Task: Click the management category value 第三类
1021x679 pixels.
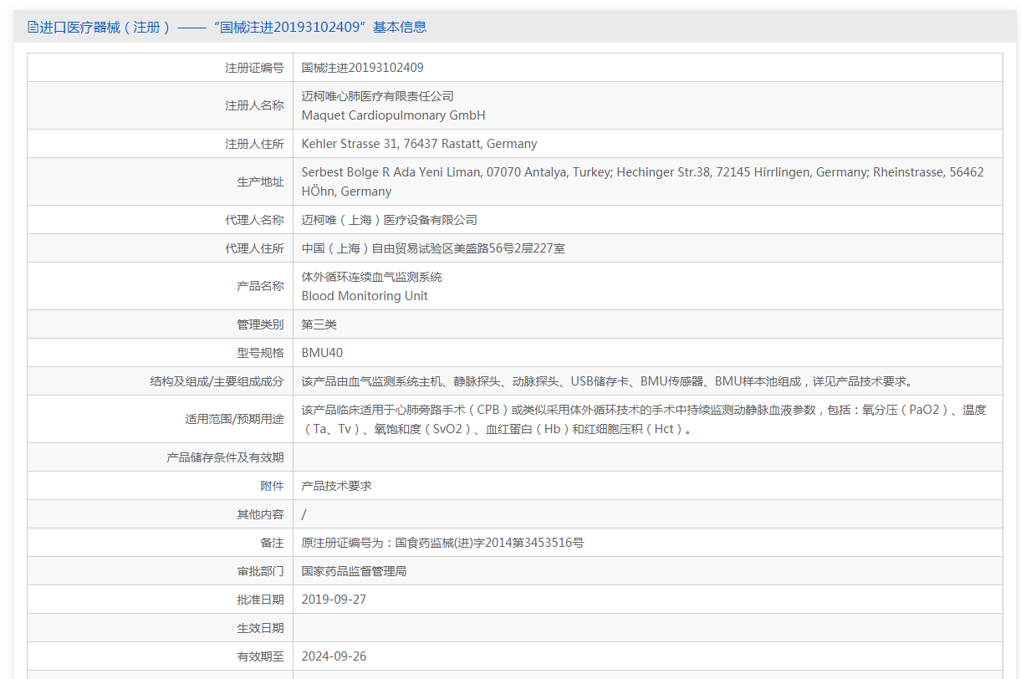Action: click(x=319, y=324)
